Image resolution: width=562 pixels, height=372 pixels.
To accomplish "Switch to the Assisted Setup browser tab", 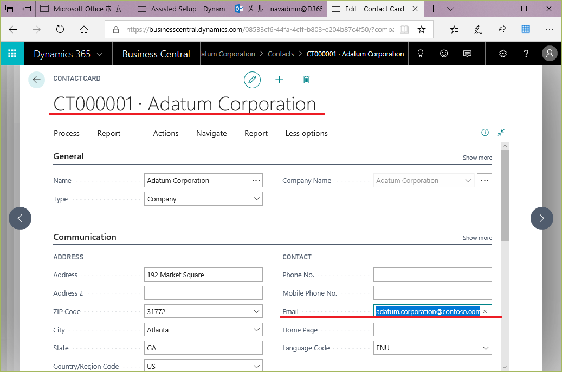I will click(182, 9).
